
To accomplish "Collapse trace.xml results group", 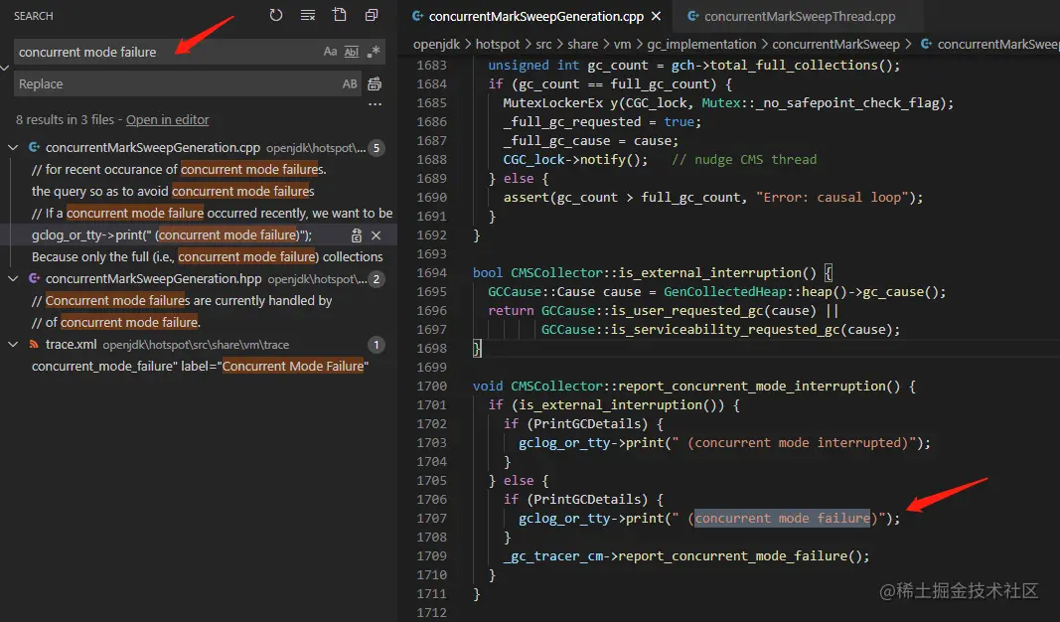I will (x=13, y=345).
